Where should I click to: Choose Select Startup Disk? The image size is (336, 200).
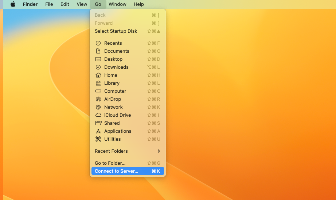128,31
